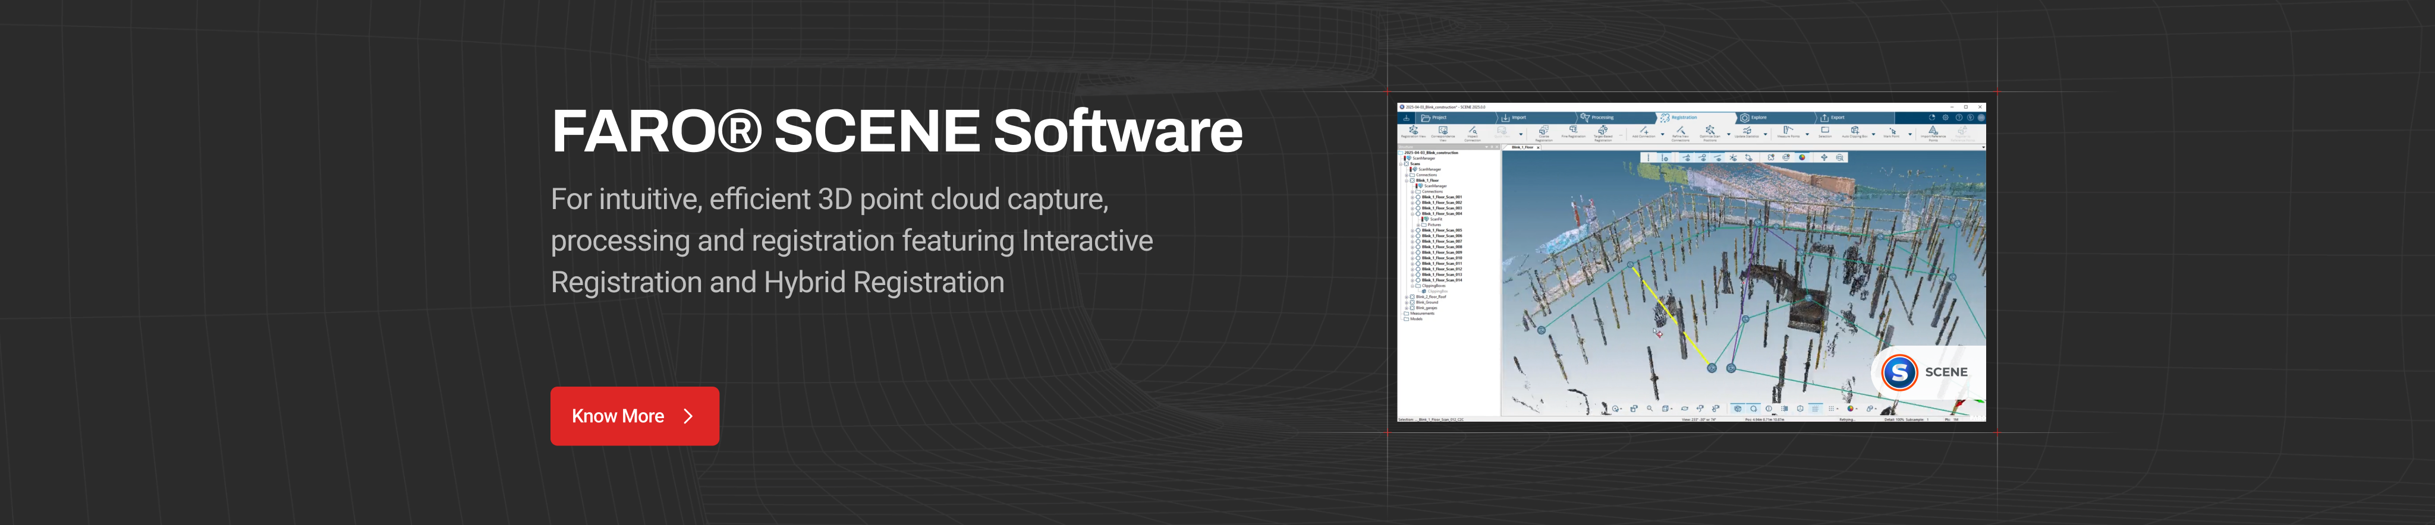
Task: Pick the Selection tool in the ribbon
Action: 1825,131
